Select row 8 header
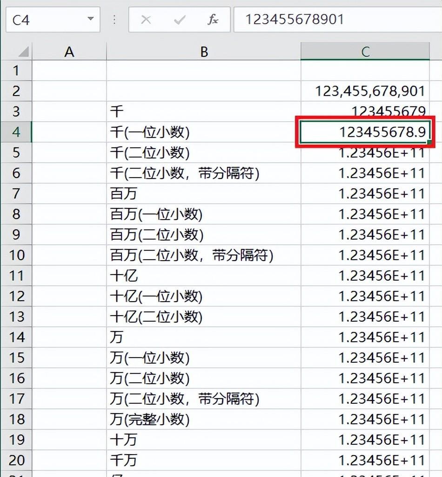This screenshot has width=442, height=477. [16, 214]
